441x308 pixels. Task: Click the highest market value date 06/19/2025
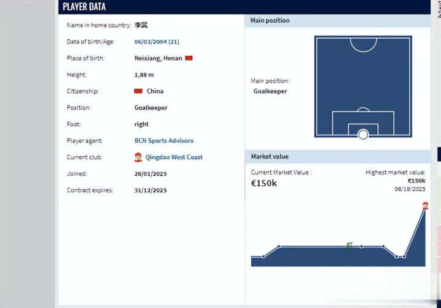pyautogui.click(x=410, y=189)
